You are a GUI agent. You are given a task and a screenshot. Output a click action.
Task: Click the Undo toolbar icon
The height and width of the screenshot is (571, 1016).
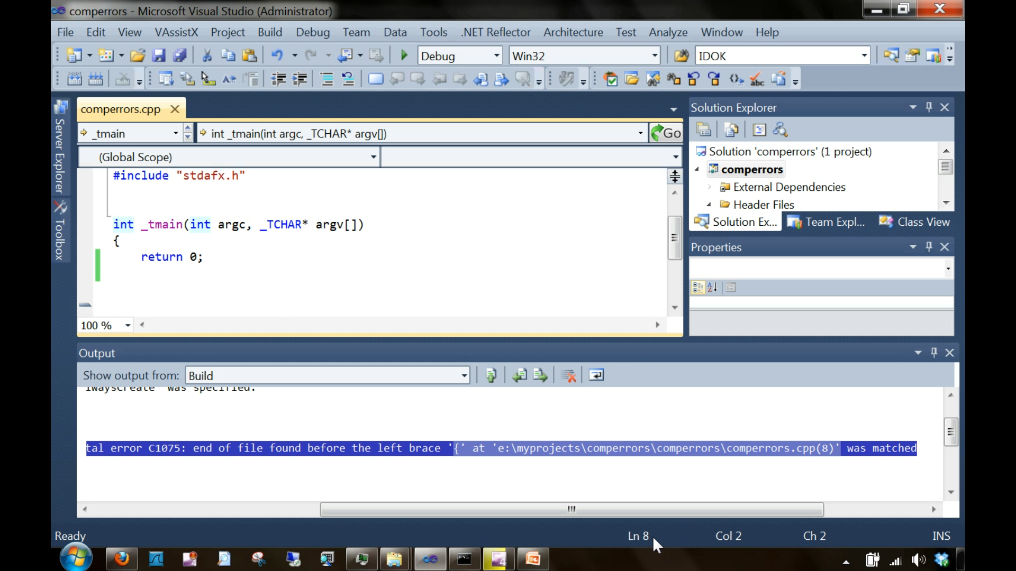[278, 55]
